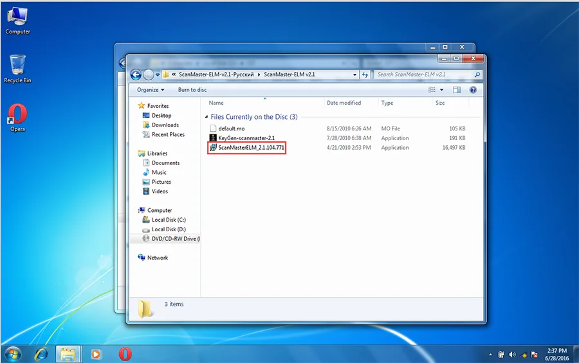This screenshot has width=579, height=363.
Task: Open Desktop under Favorites
Action: pyautogui.click(x=161, y=116)
